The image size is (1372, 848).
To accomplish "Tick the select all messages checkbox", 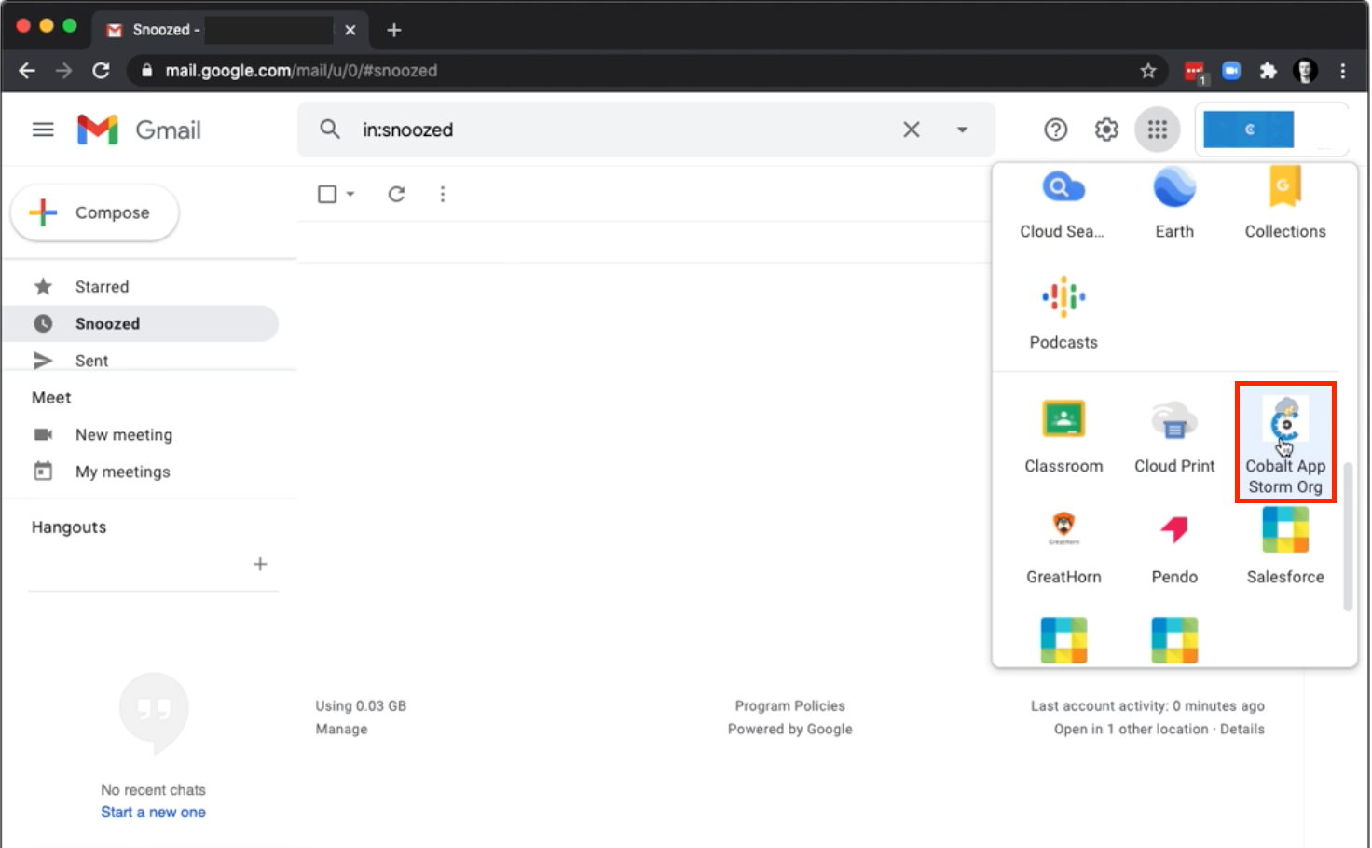I will tap(327, 194).
